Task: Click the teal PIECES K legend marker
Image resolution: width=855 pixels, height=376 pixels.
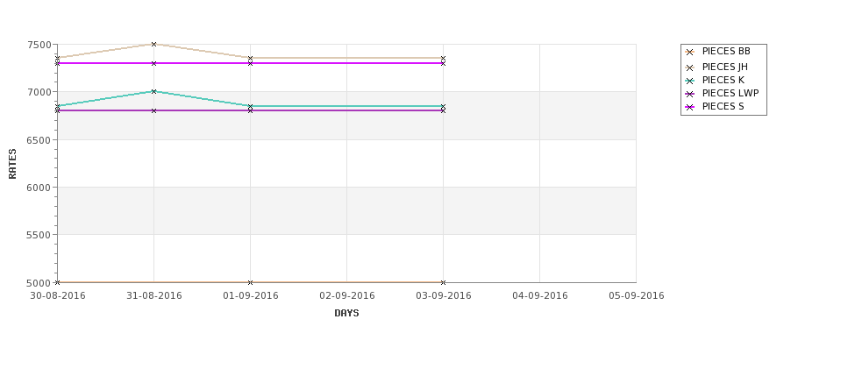Action: [x=690, y=81]
